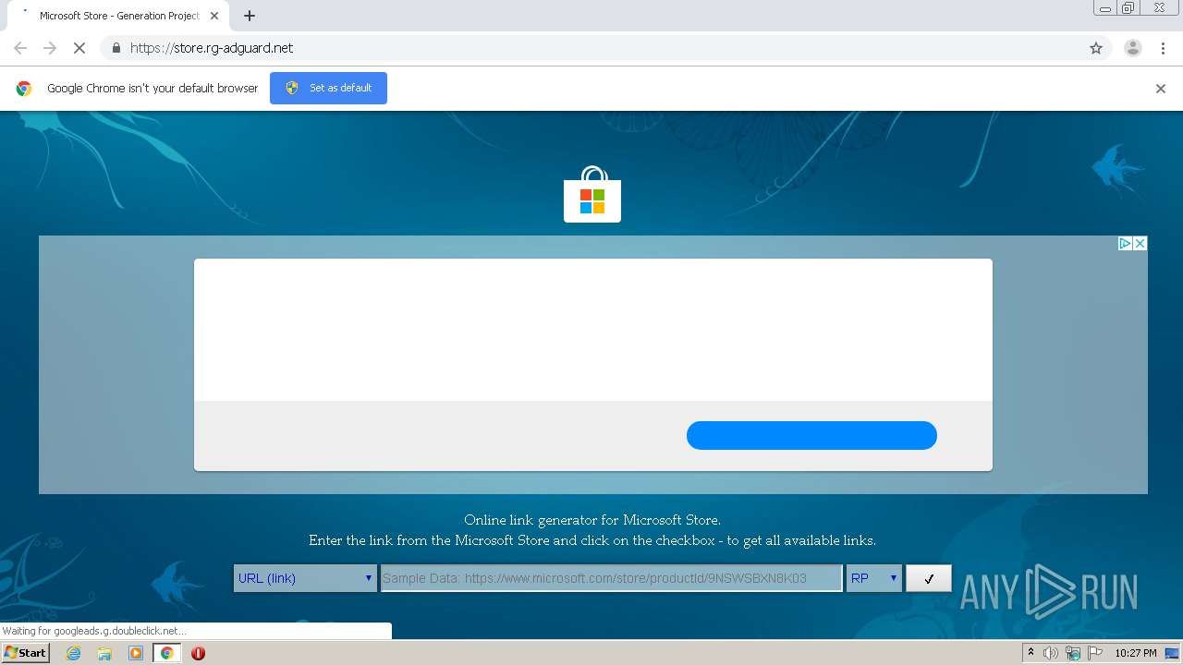1183x665 pixels.
Task: Click the address bar URL
Action: (x=212, y=48)
